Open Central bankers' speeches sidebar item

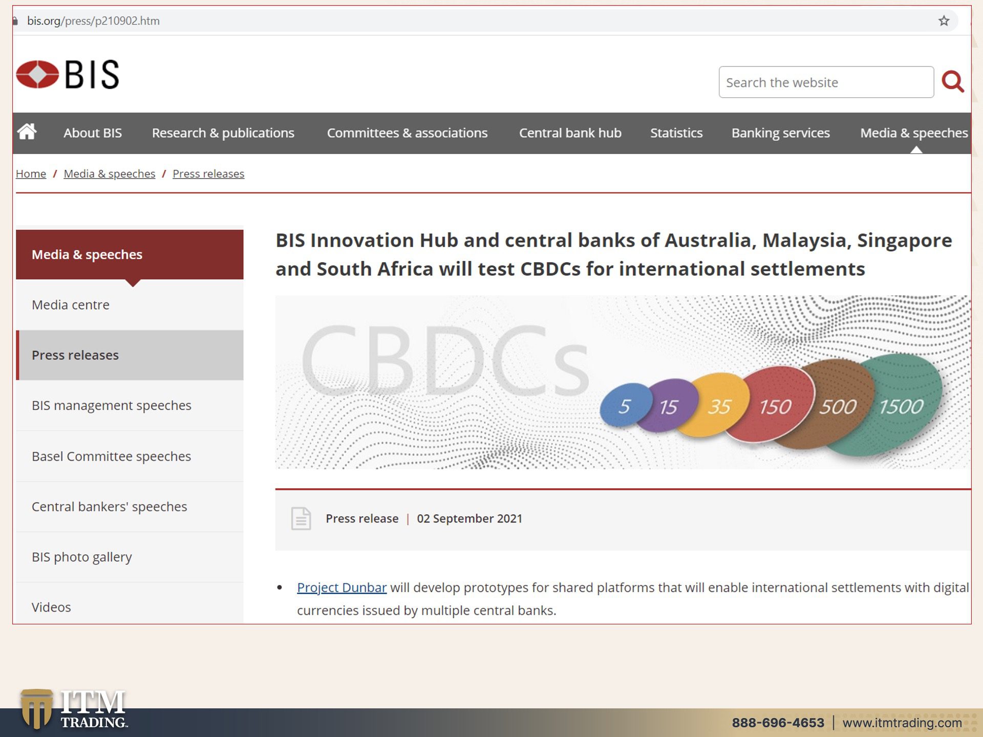click(130, 507)
